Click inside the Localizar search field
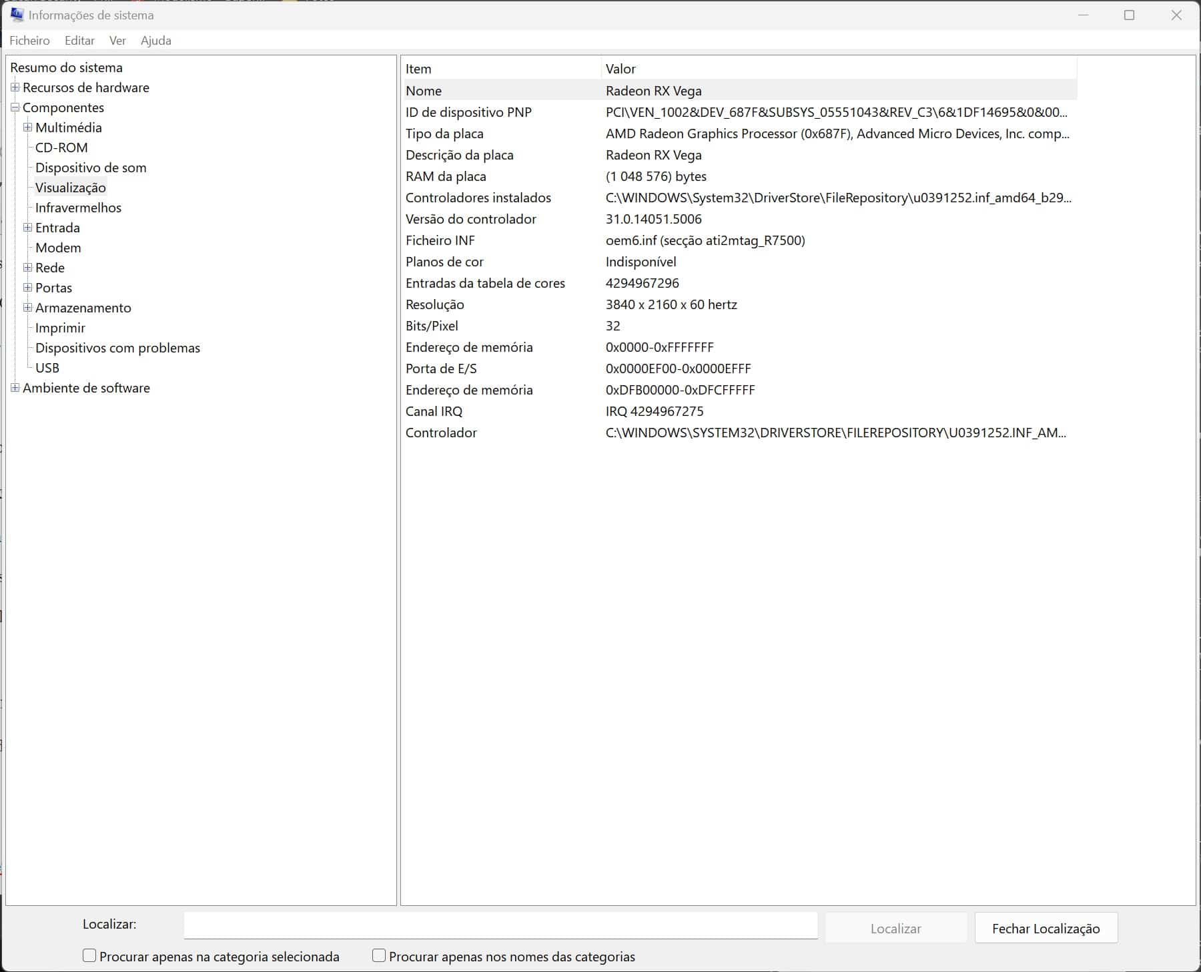This screenshot has width=1201, height=972. [x=500, y=925]
